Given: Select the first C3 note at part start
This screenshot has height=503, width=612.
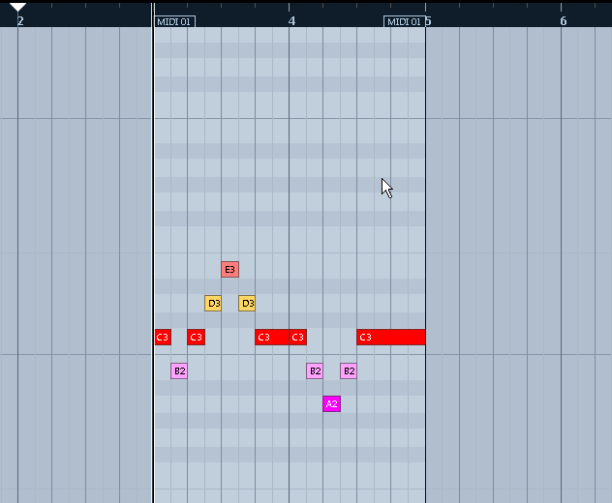Looking at the screenshot, I should [163, 338].
